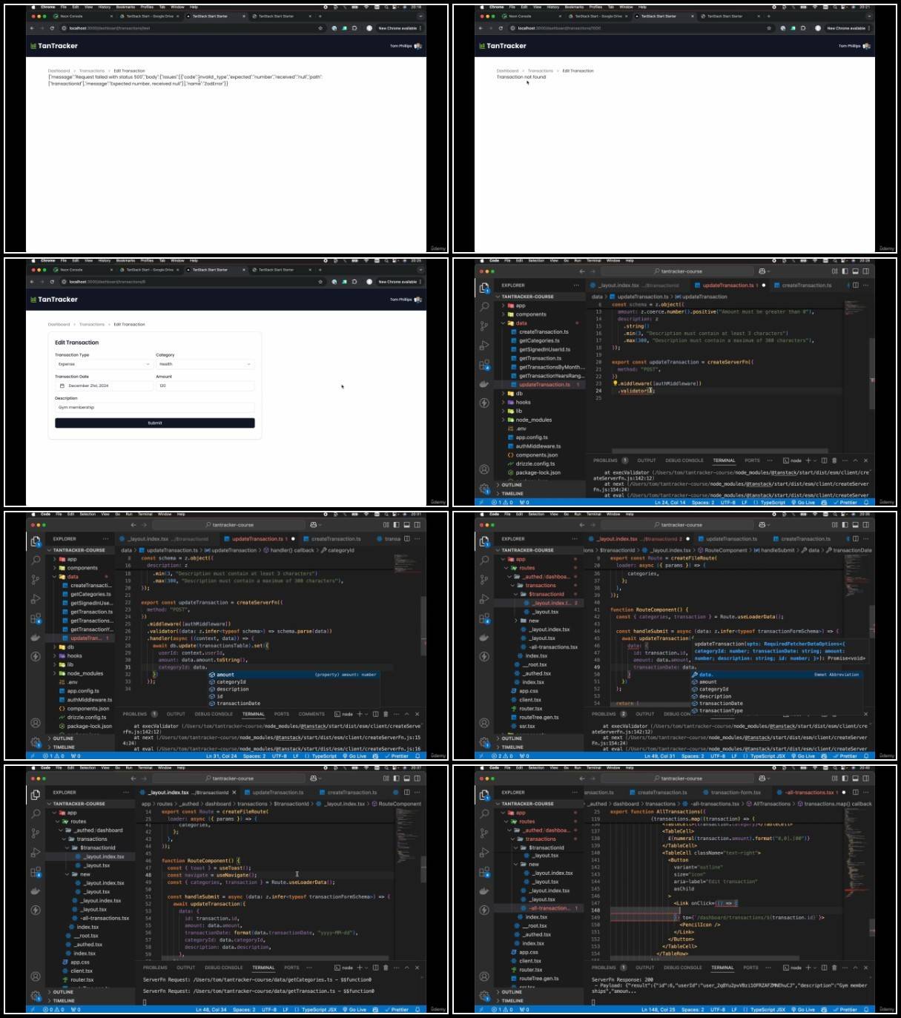The width and height of the screenshot is (901, 1018).
Task: Open Category dropdown showing Health
Action: (x=205, y=364)
